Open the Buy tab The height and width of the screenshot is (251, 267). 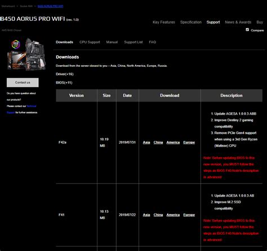tap(260, 22)
